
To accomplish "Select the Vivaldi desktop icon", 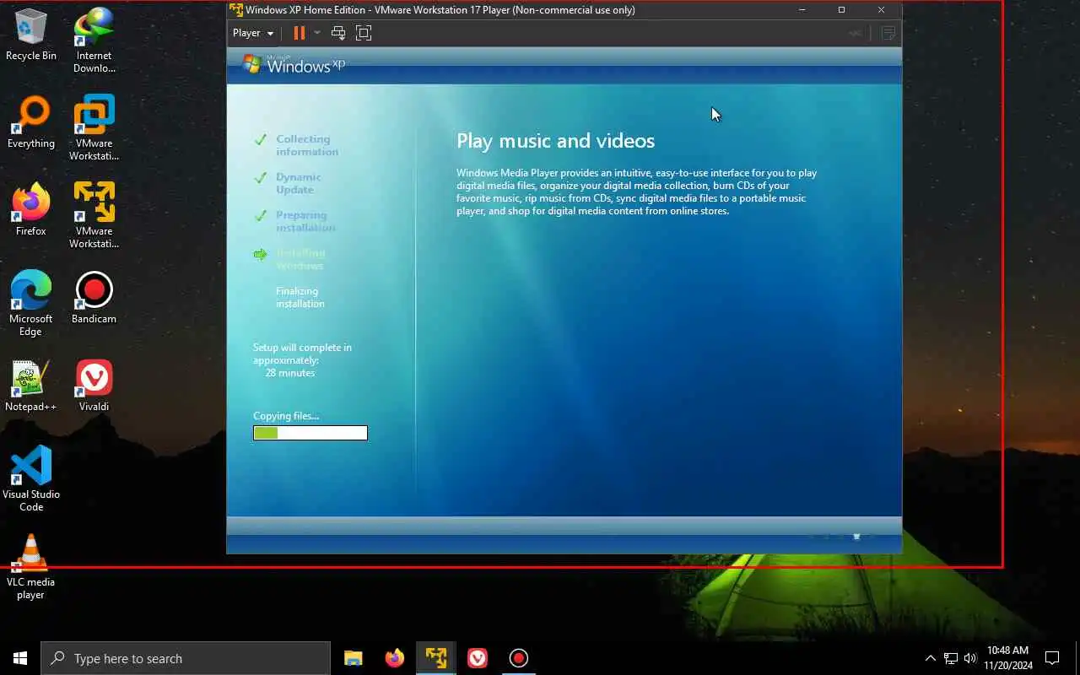I will [x=94, y=385].
